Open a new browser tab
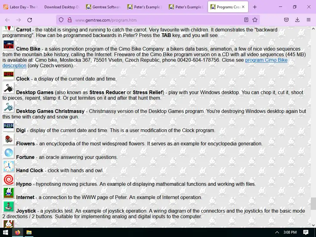This screenshot has height=237, width=316. [255, 7]
